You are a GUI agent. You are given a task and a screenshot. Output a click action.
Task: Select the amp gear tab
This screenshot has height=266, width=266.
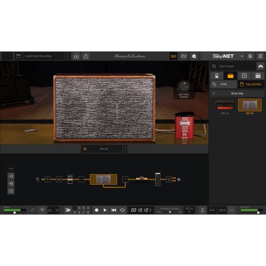click(x=231, y=76)
